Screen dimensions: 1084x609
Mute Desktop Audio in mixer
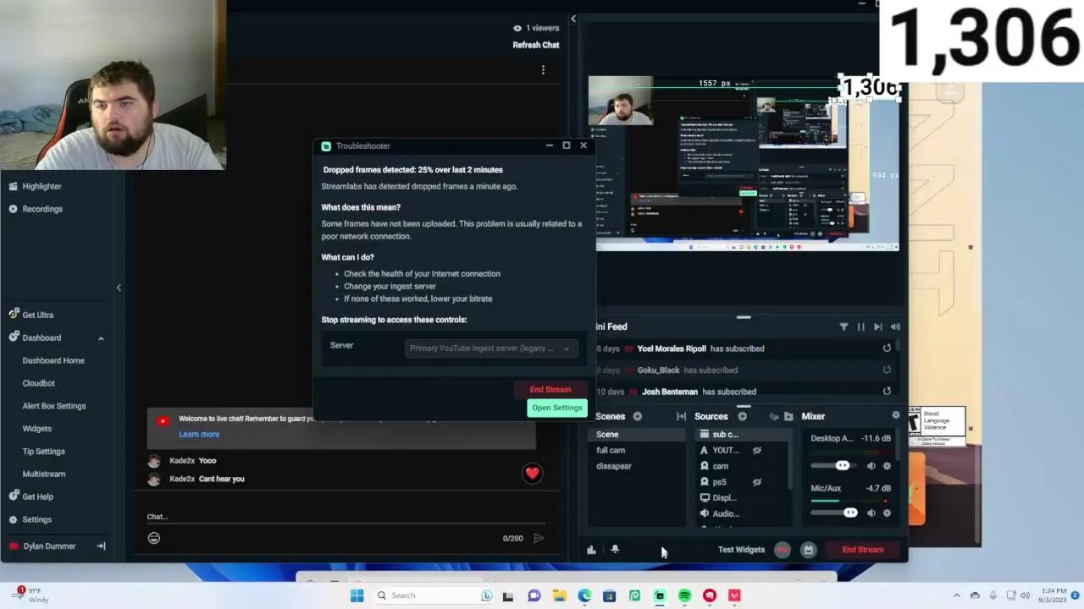[871, 466]
